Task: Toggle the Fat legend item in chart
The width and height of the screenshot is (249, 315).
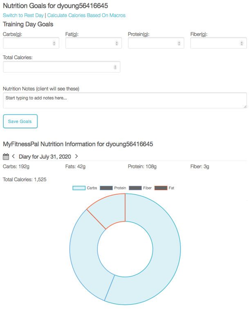Action: (x=164, y=188)
